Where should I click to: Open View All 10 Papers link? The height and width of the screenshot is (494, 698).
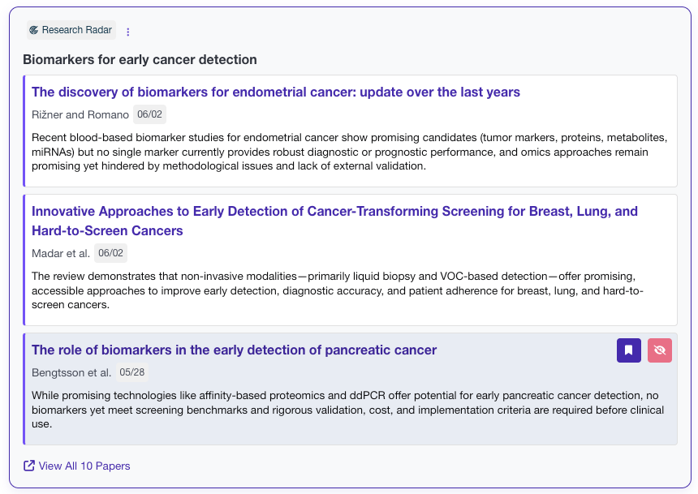[84, 466]
